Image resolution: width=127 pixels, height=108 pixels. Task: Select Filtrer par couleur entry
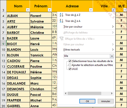[x=74, y=44]
